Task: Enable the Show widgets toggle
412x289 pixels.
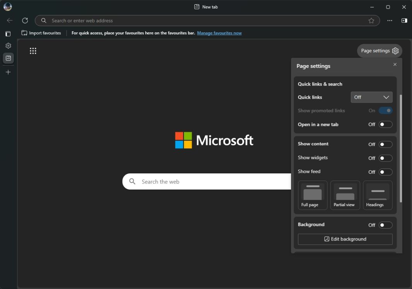Action: pos(385,158)
